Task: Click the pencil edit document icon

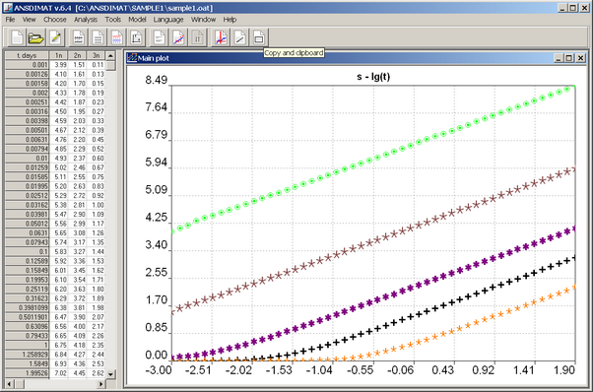Action: click(55, 37)
